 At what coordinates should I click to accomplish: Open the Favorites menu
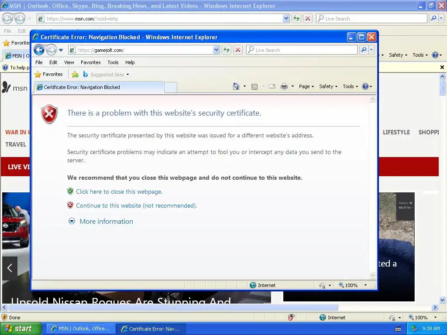91,62
